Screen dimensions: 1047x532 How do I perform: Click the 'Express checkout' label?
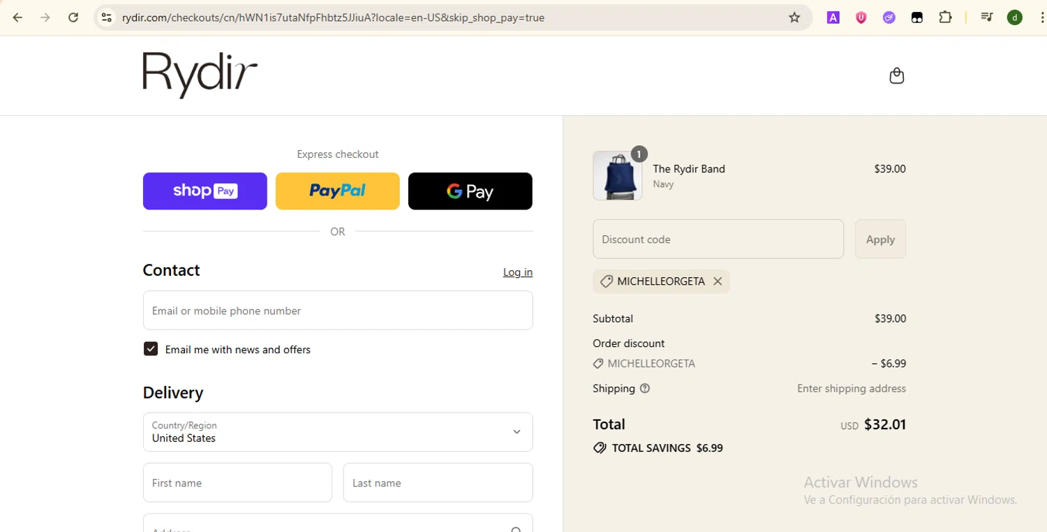(338, 154)
